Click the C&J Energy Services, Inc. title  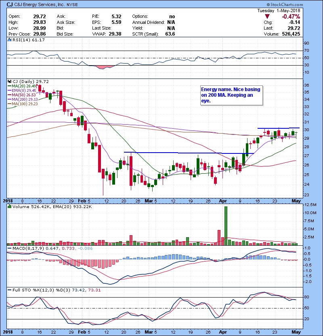pyautogui.click(x=40, y=4)
